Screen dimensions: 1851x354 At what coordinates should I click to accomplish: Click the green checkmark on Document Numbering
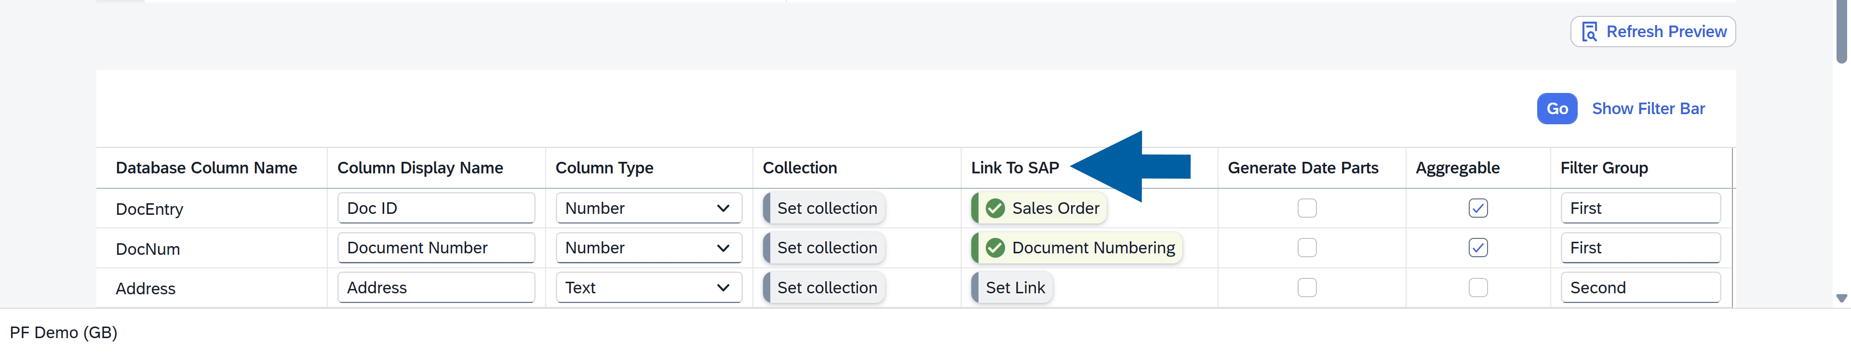pyautogui.click(x=994, y=248)
